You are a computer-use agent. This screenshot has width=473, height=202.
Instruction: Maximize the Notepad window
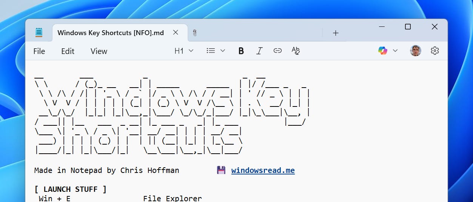pyautogui.click(x=408, y=27)
